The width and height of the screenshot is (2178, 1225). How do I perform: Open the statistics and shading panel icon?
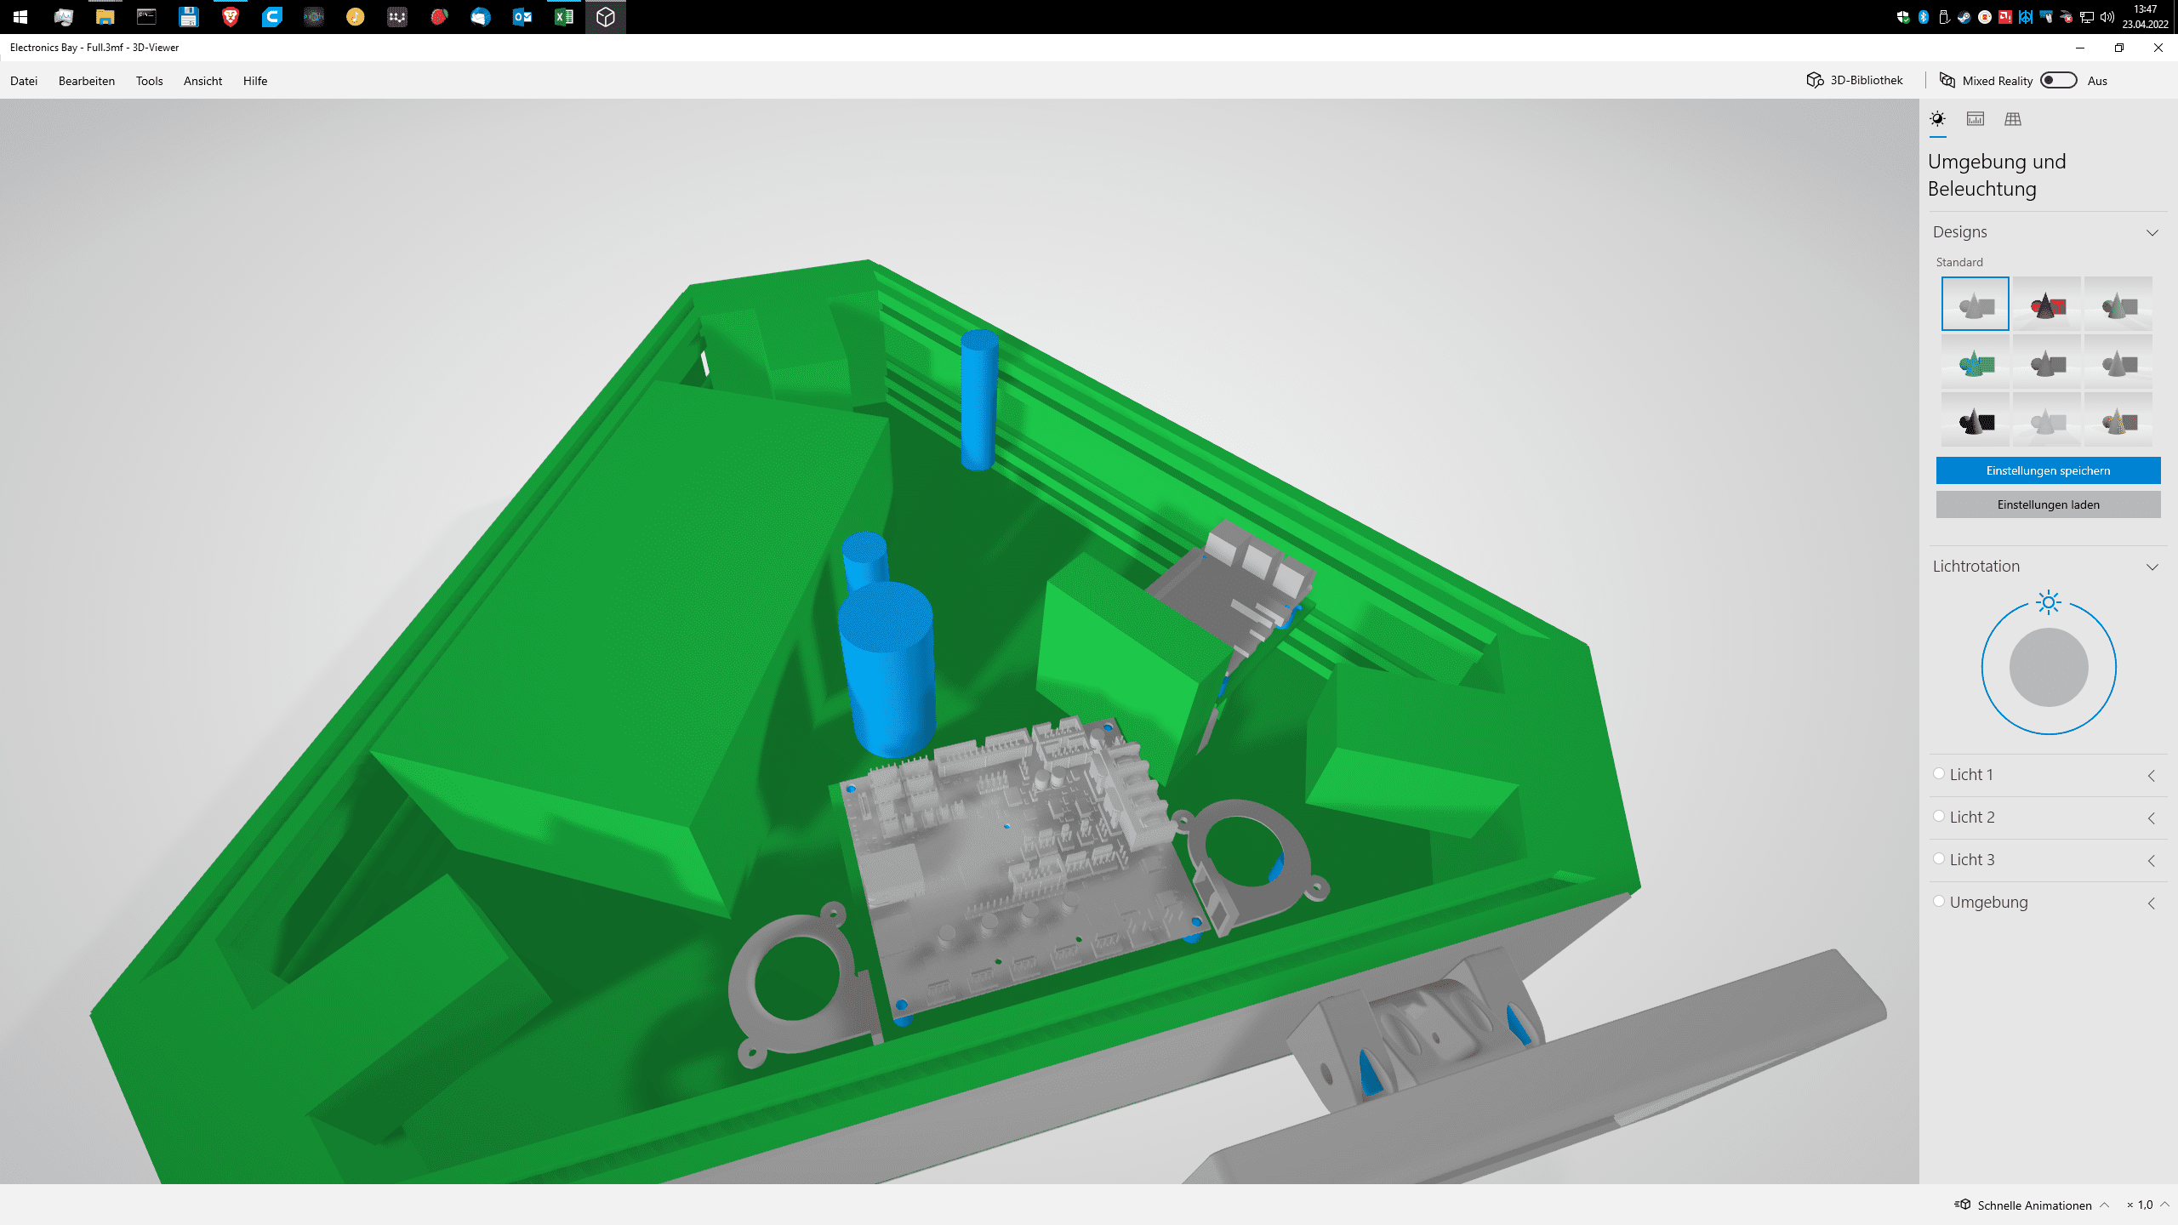click(x=1975, y=119)
